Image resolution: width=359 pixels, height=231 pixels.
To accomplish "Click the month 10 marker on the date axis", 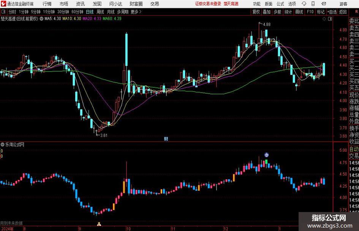I will pos(128,229).
